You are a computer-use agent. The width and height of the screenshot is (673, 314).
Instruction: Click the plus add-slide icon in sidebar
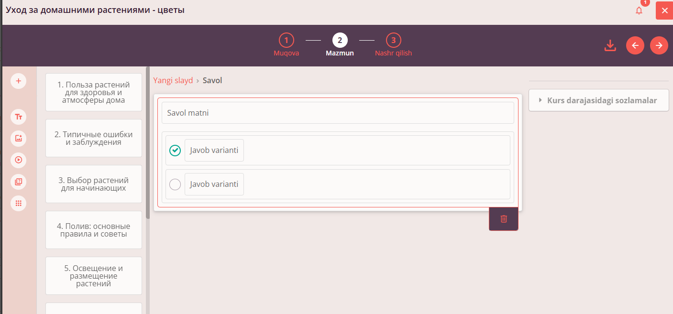tap(19, 81)
